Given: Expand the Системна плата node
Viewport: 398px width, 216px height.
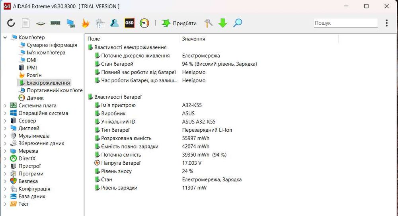Looking at the screenshot, I should point(5,105).
